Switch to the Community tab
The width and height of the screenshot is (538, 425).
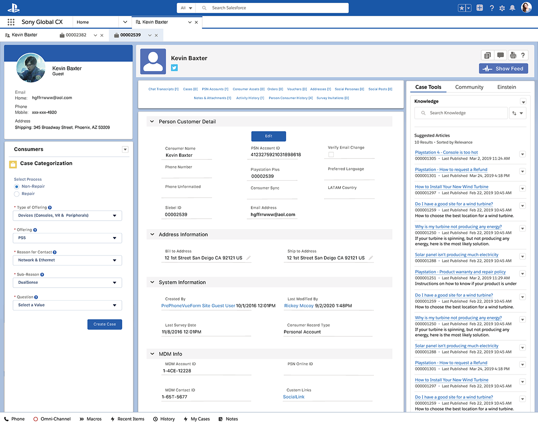pos(469,87)
